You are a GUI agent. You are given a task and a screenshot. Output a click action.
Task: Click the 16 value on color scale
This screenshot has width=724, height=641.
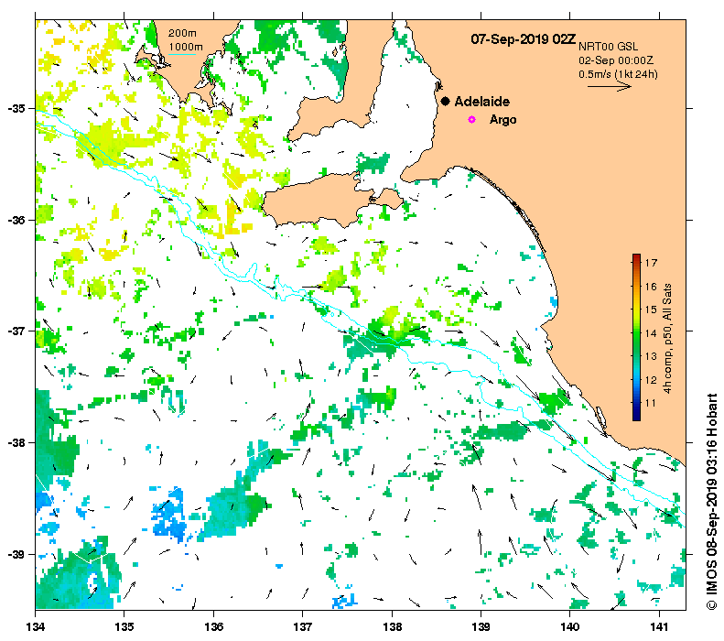[x=651, y=287]
